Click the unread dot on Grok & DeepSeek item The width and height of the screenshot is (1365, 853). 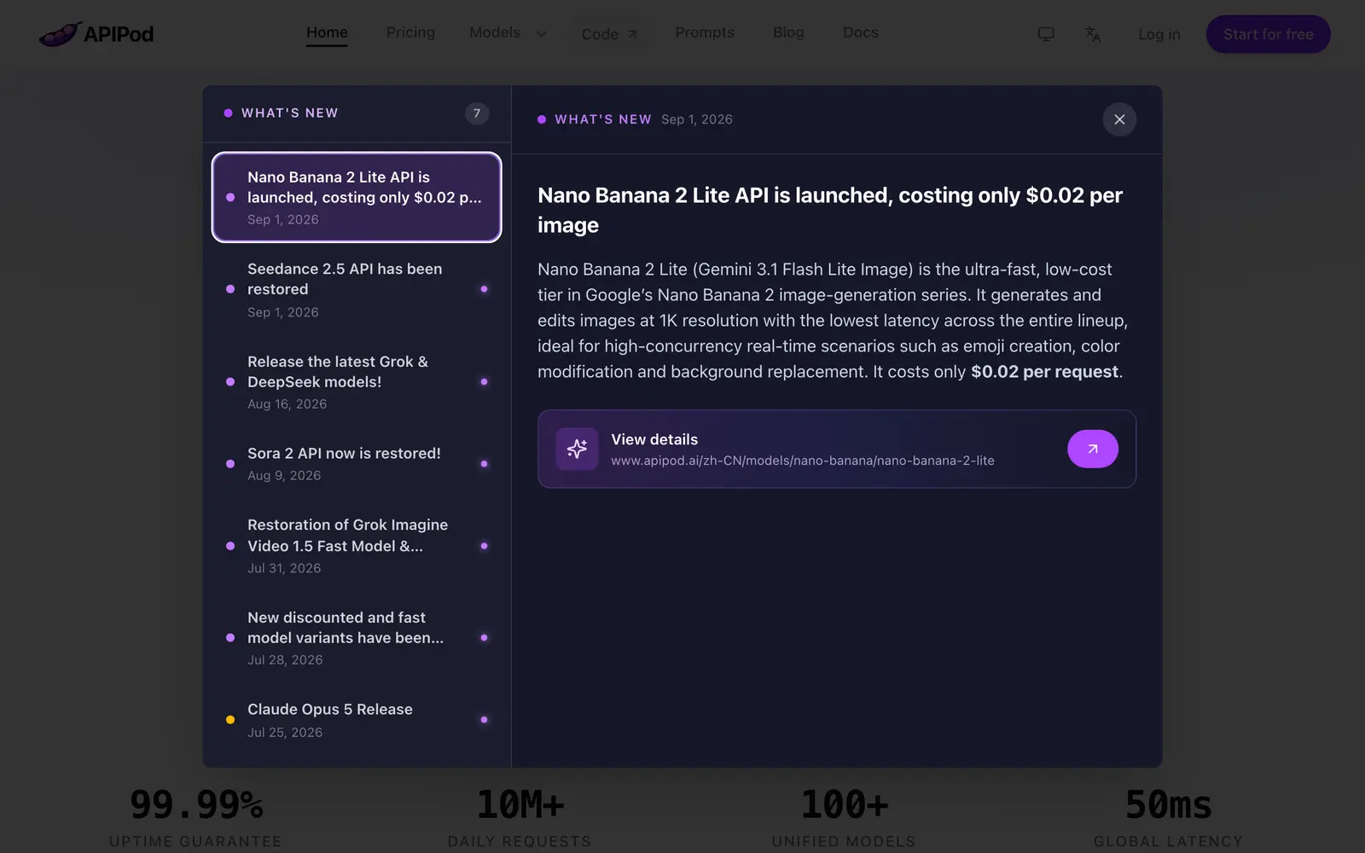(x=484, y=382)
